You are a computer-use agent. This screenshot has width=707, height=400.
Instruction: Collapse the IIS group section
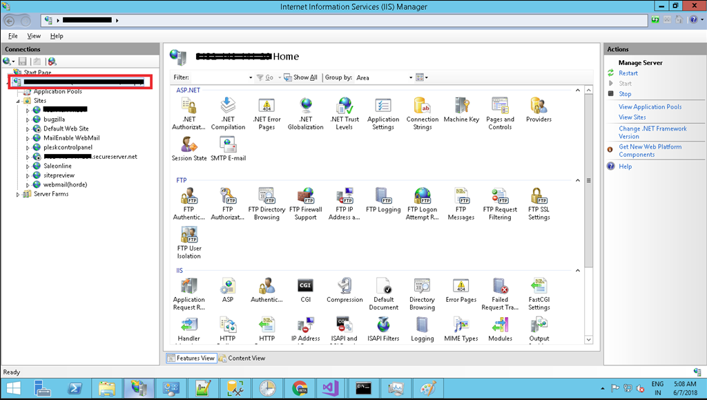point(578,271)
